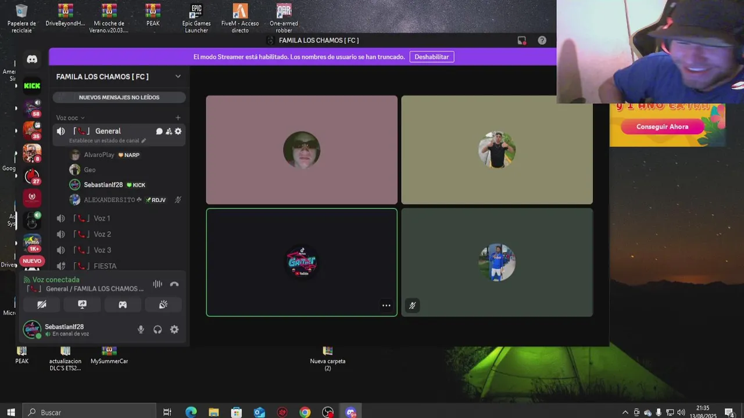Select top-left pink participant tile
Viewport: 744px width, 418px height.
pyautogui.click(x=302, y=150)
